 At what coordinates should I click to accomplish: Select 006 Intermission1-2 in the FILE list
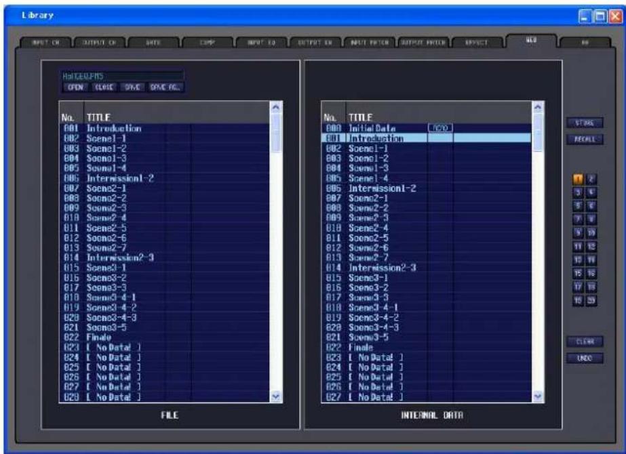pos(165,178)
